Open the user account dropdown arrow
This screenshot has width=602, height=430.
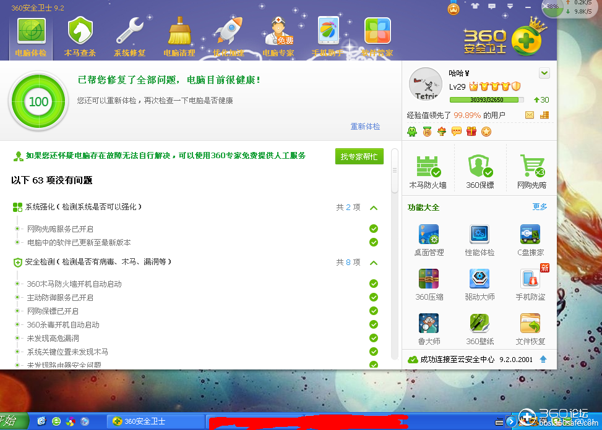pos(544,73)
